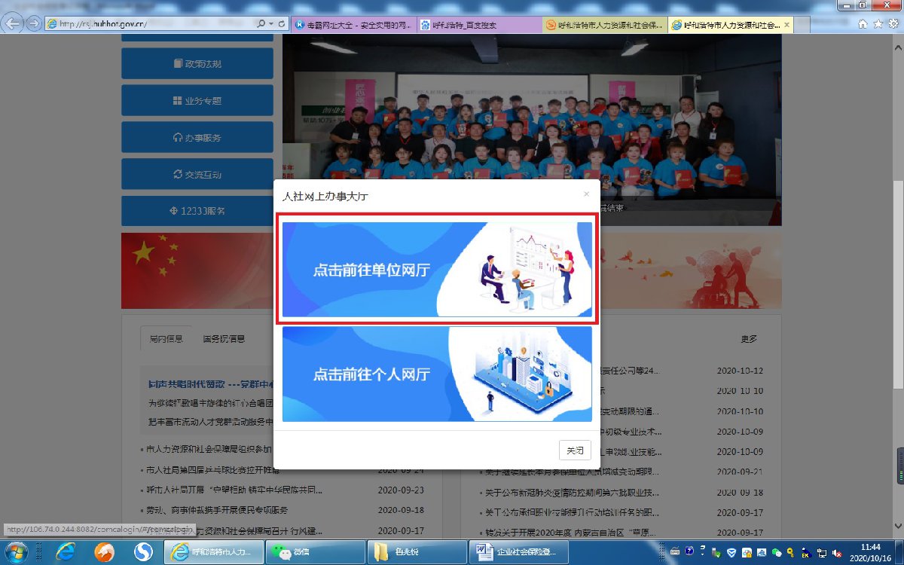Viewport: 904px width, 565px height.
Task: Switch to 呼和浩特市人力 IE taskbar window
Action: pos(214,552)
